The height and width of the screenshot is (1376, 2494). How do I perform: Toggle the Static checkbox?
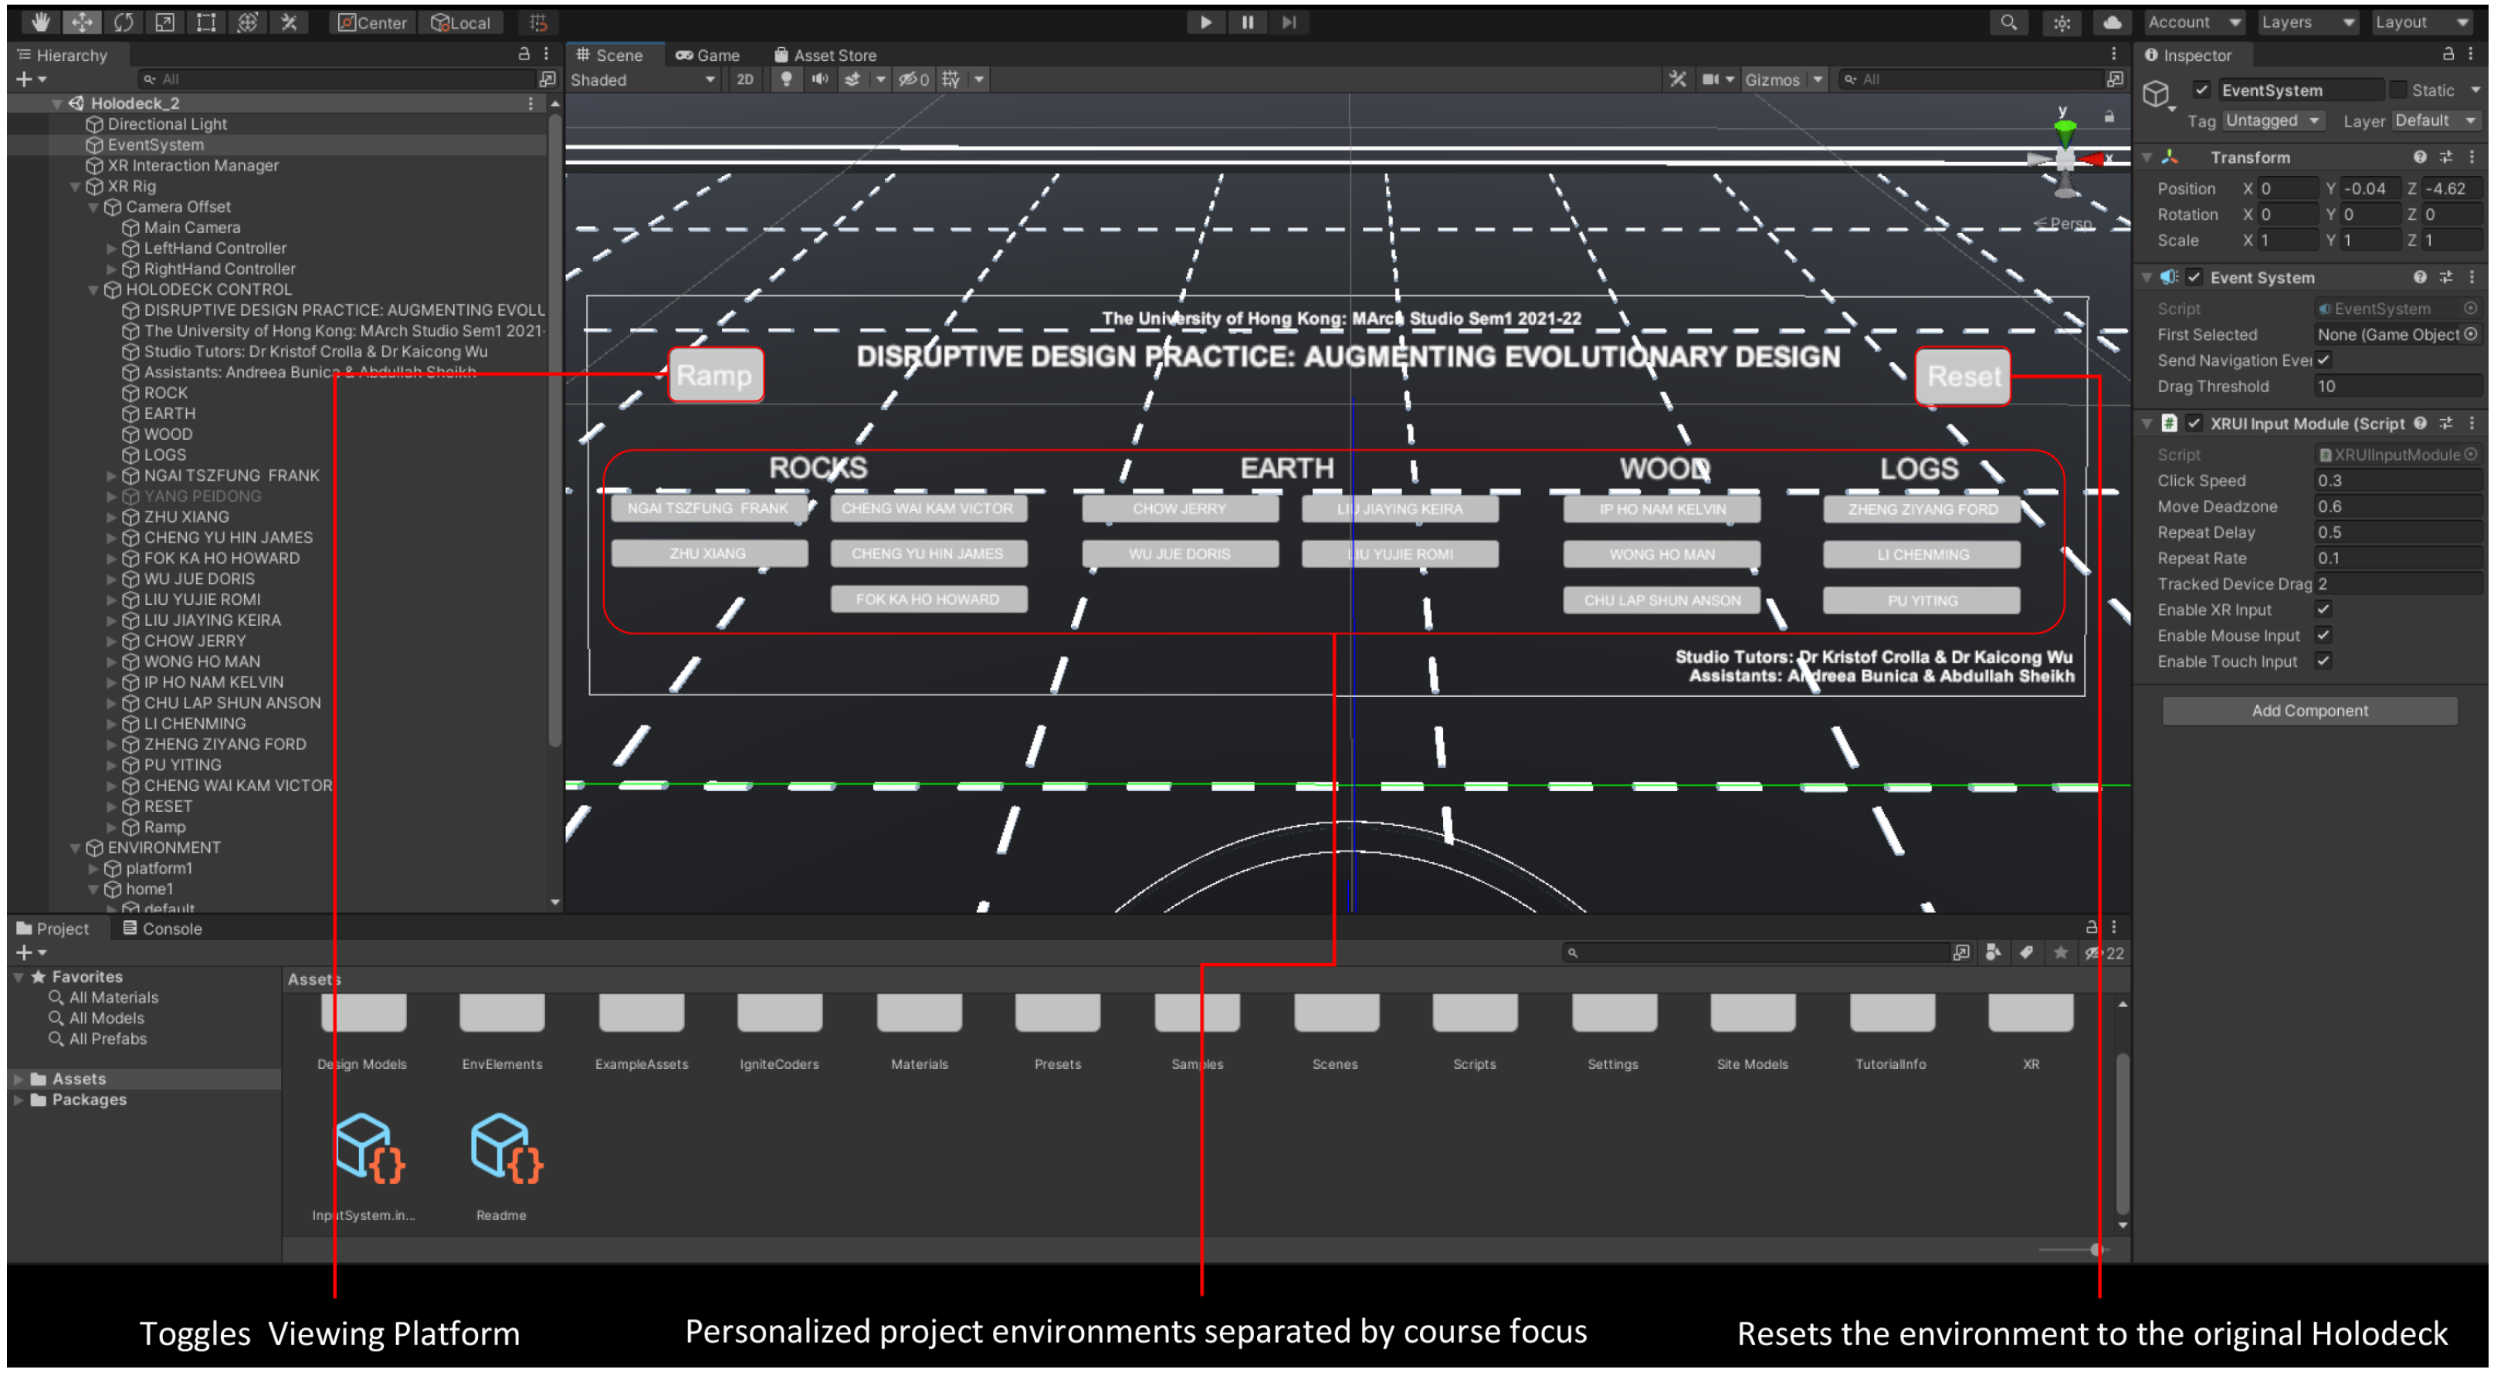click(x=2397, y=90)
